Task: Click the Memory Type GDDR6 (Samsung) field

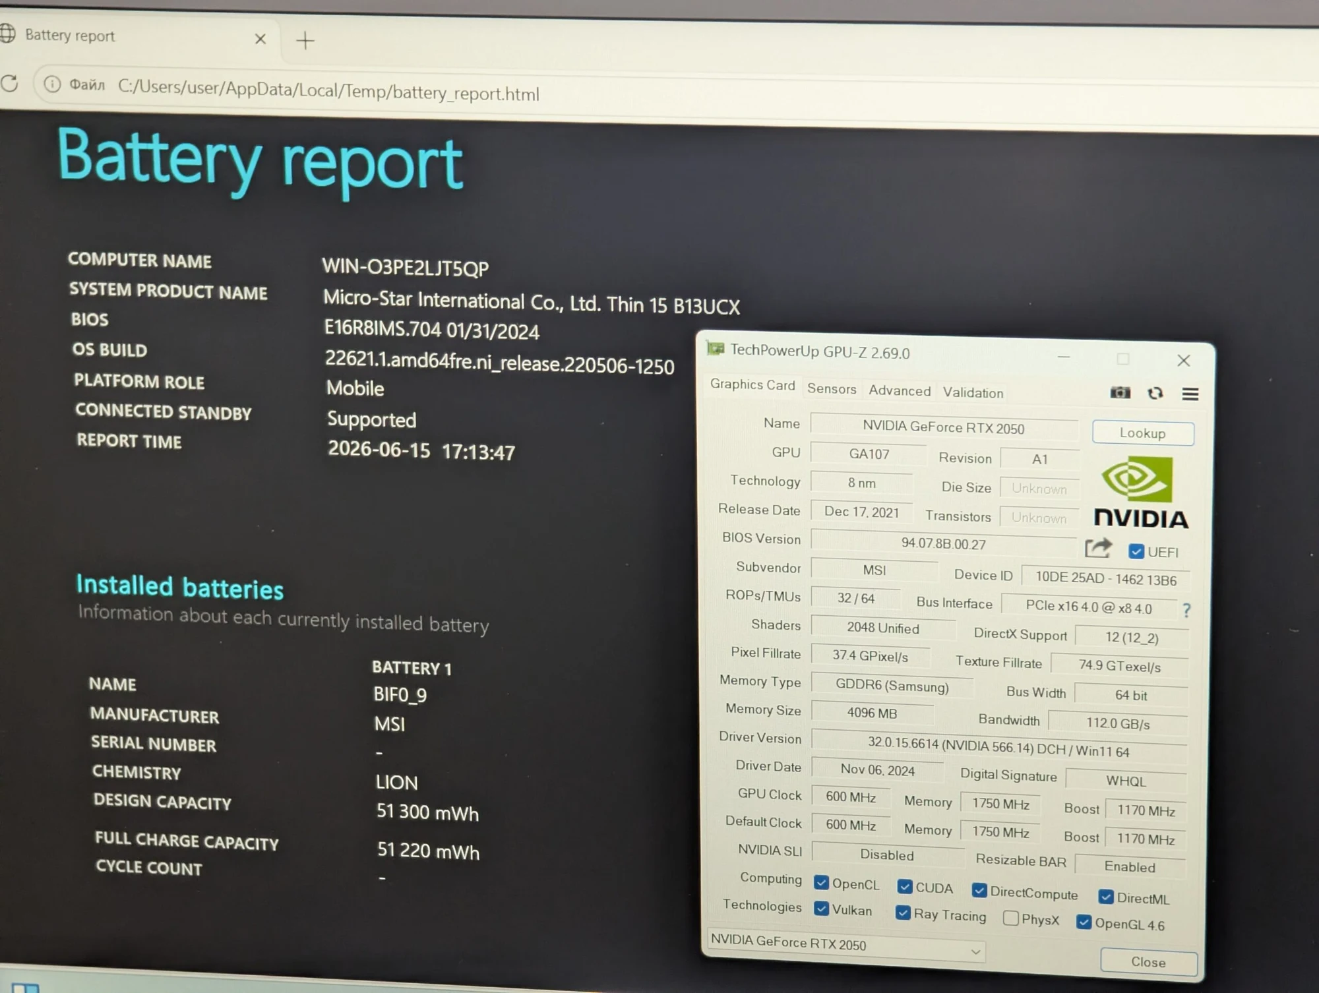Action: 892,685
